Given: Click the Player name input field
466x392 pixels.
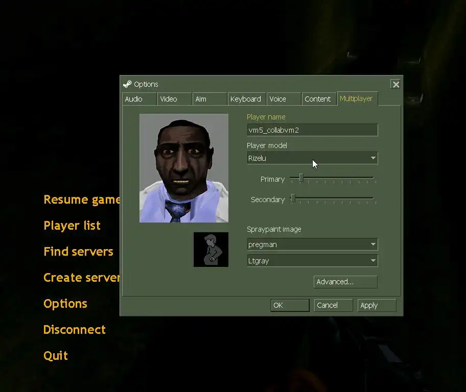Looking at the screenshot, I should (x=312, y=130).
